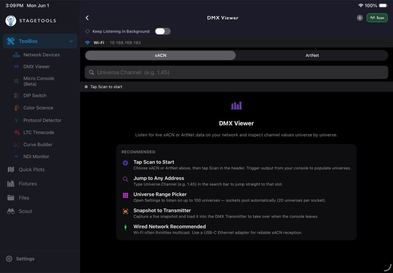Click the 'Snapshot to Transmitter' heading
This screenshot has height=273, width=393.
point(162,210)
